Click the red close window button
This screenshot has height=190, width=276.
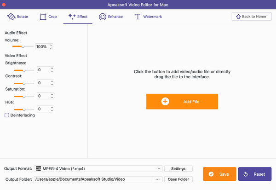(4, 5)
